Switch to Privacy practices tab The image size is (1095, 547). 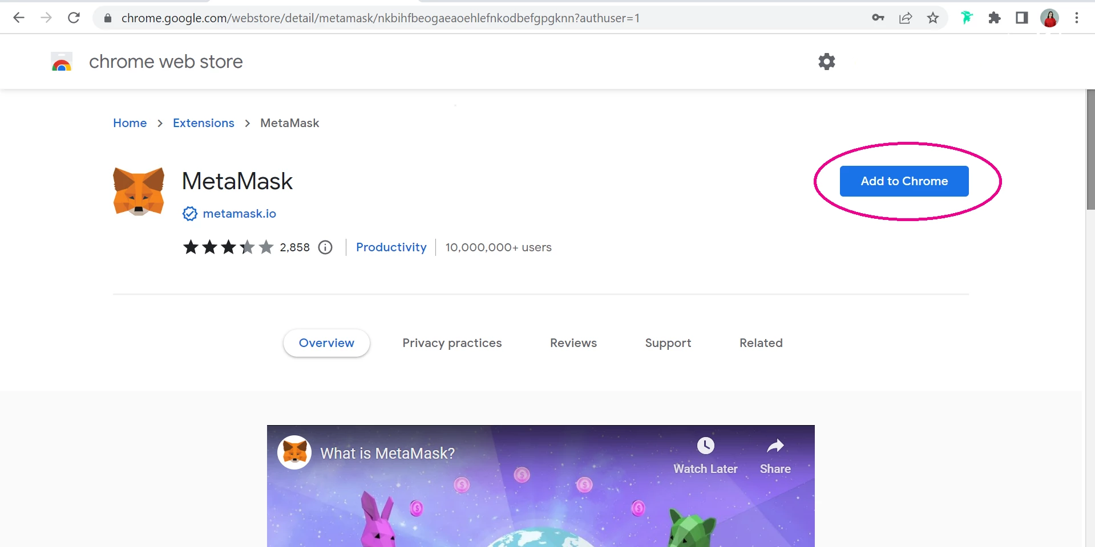pos(452,343)
